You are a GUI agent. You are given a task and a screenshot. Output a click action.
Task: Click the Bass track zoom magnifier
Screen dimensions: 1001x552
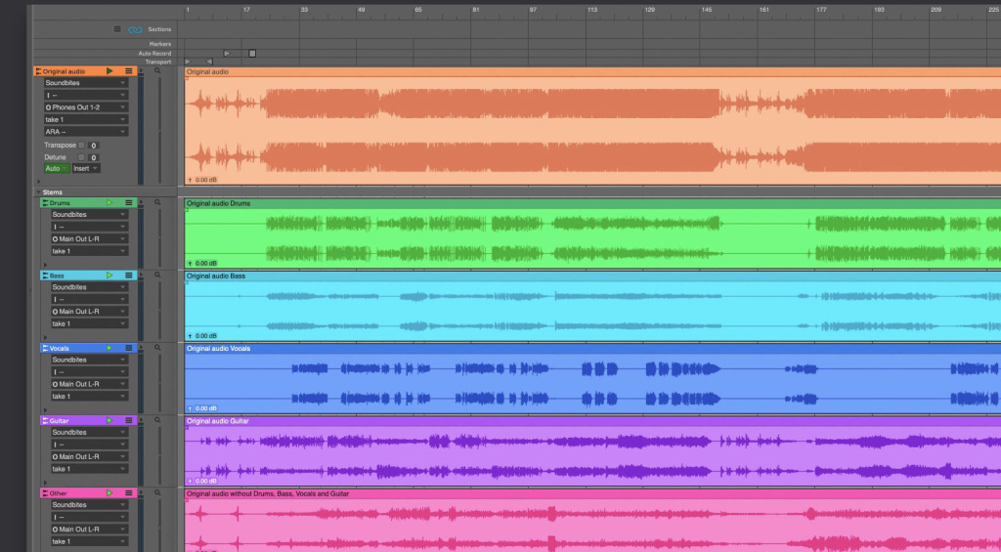point(157,276)
